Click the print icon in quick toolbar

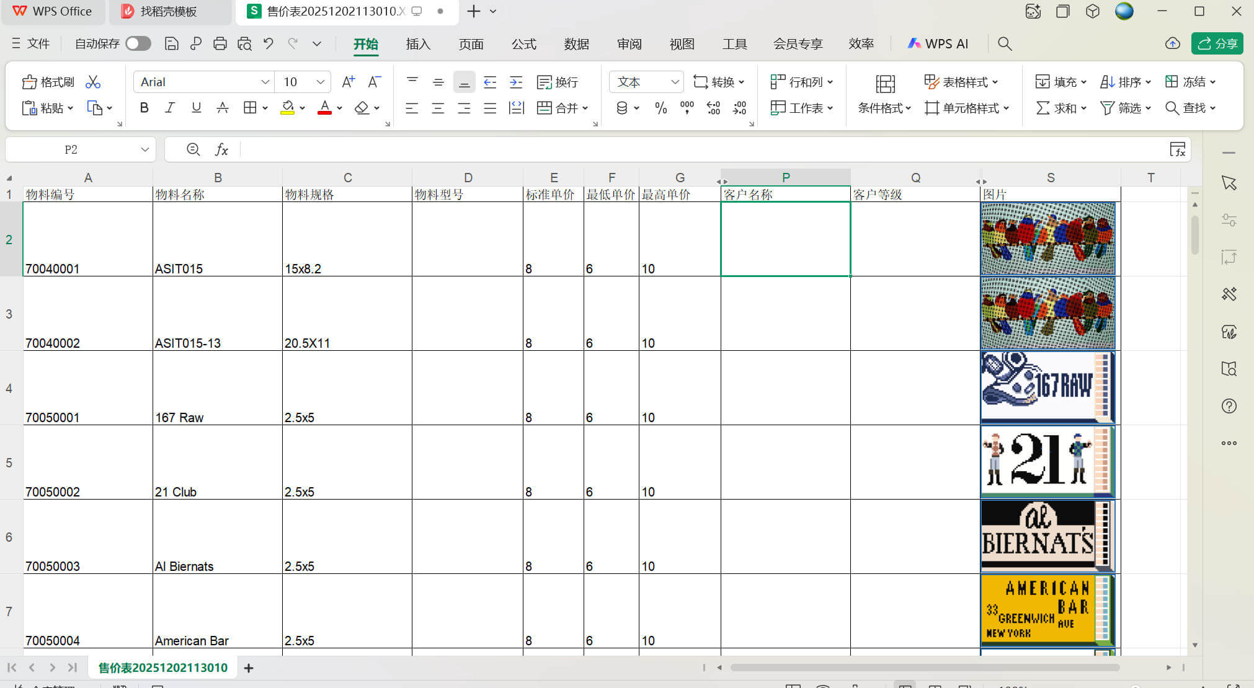(x=220, y=43)
